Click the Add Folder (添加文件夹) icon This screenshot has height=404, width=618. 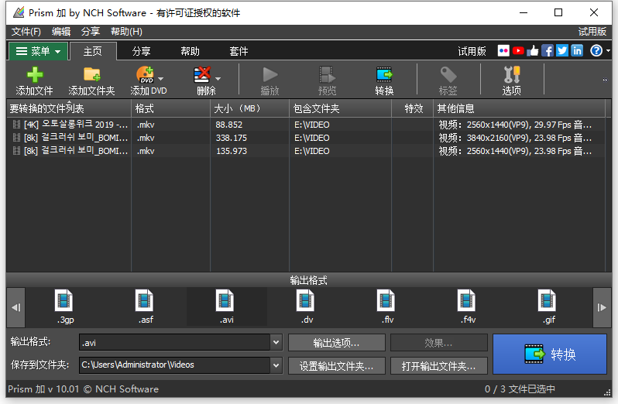(92, 74)
